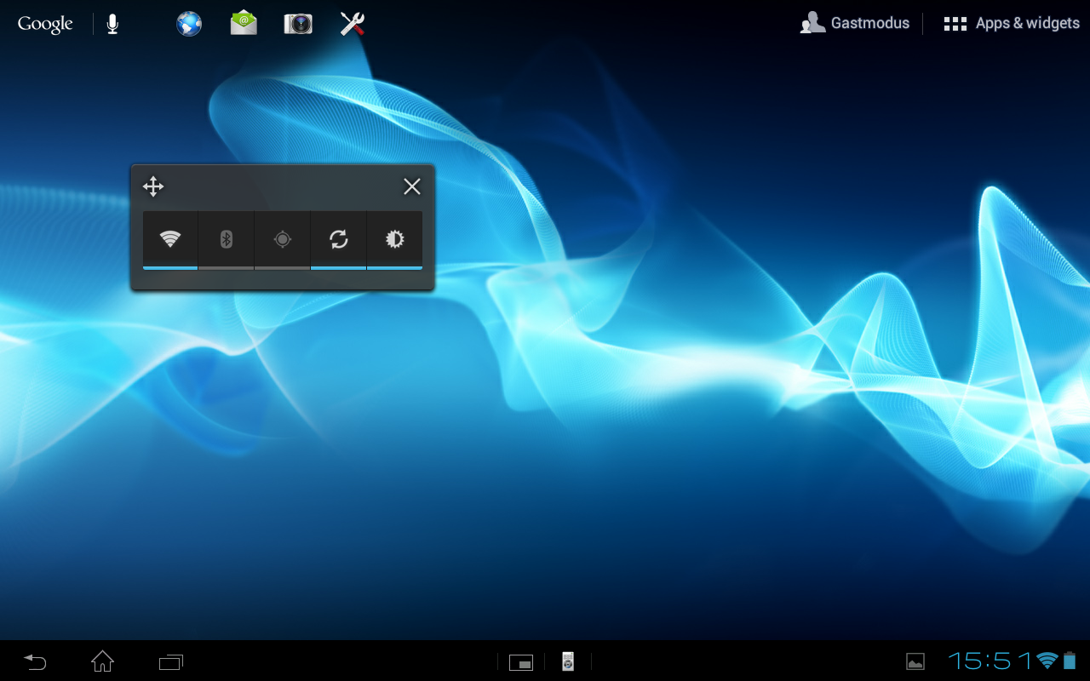Viewport: 1090px width, 681px height.
Task: Open Apps & widgets drawer
Action: (x=1012, y=24)
